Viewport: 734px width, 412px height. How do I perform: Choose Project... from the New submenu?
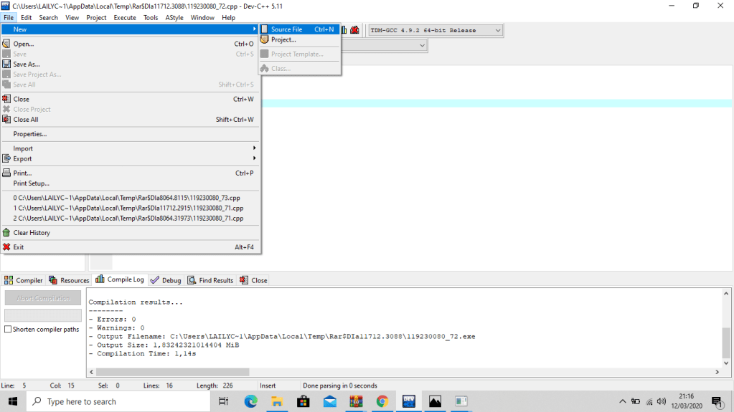click(x=283, y=40)
